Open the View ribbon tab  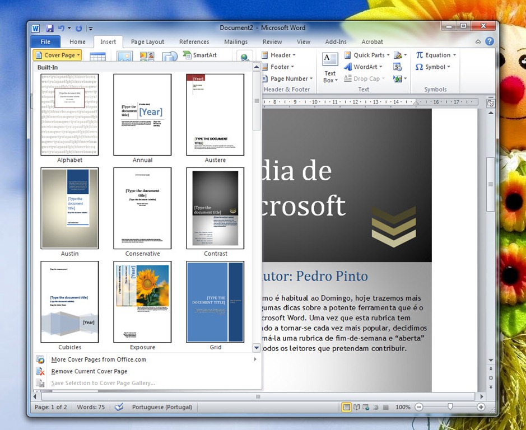click(303, 41)
